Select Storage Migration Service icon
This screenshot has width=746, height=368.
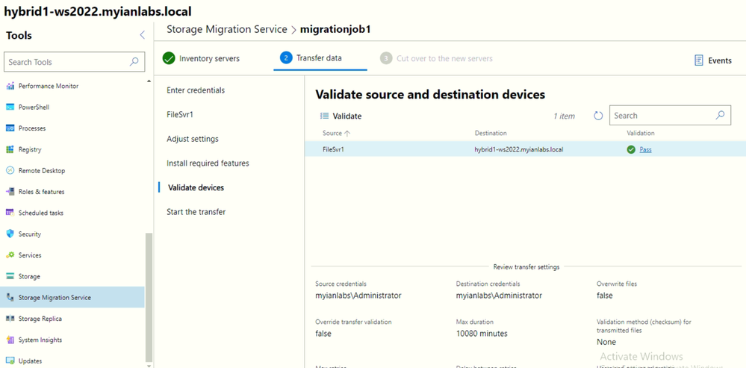(x=10, y=298)
